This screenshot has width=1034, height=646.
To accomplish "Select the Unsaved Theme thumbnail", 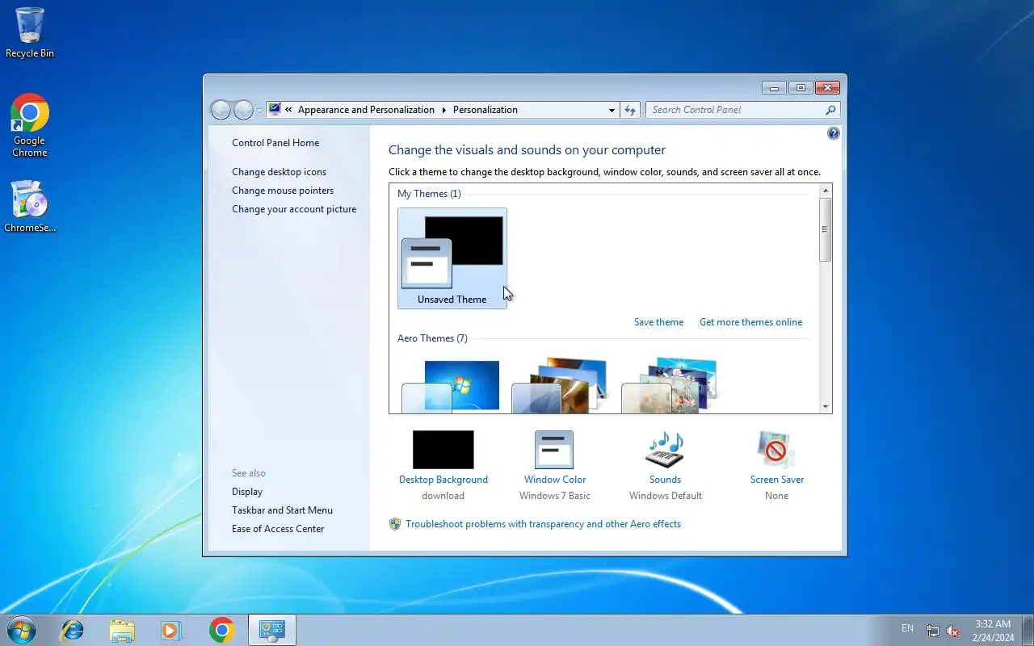I will click(452, 258).
